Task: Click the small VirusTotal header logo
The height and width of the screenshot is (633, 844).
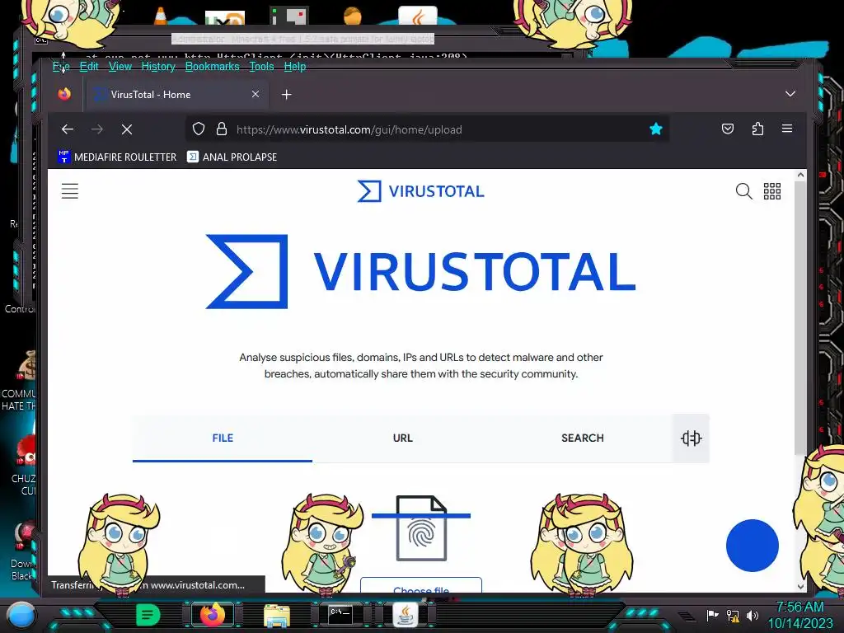Action: 421,191
